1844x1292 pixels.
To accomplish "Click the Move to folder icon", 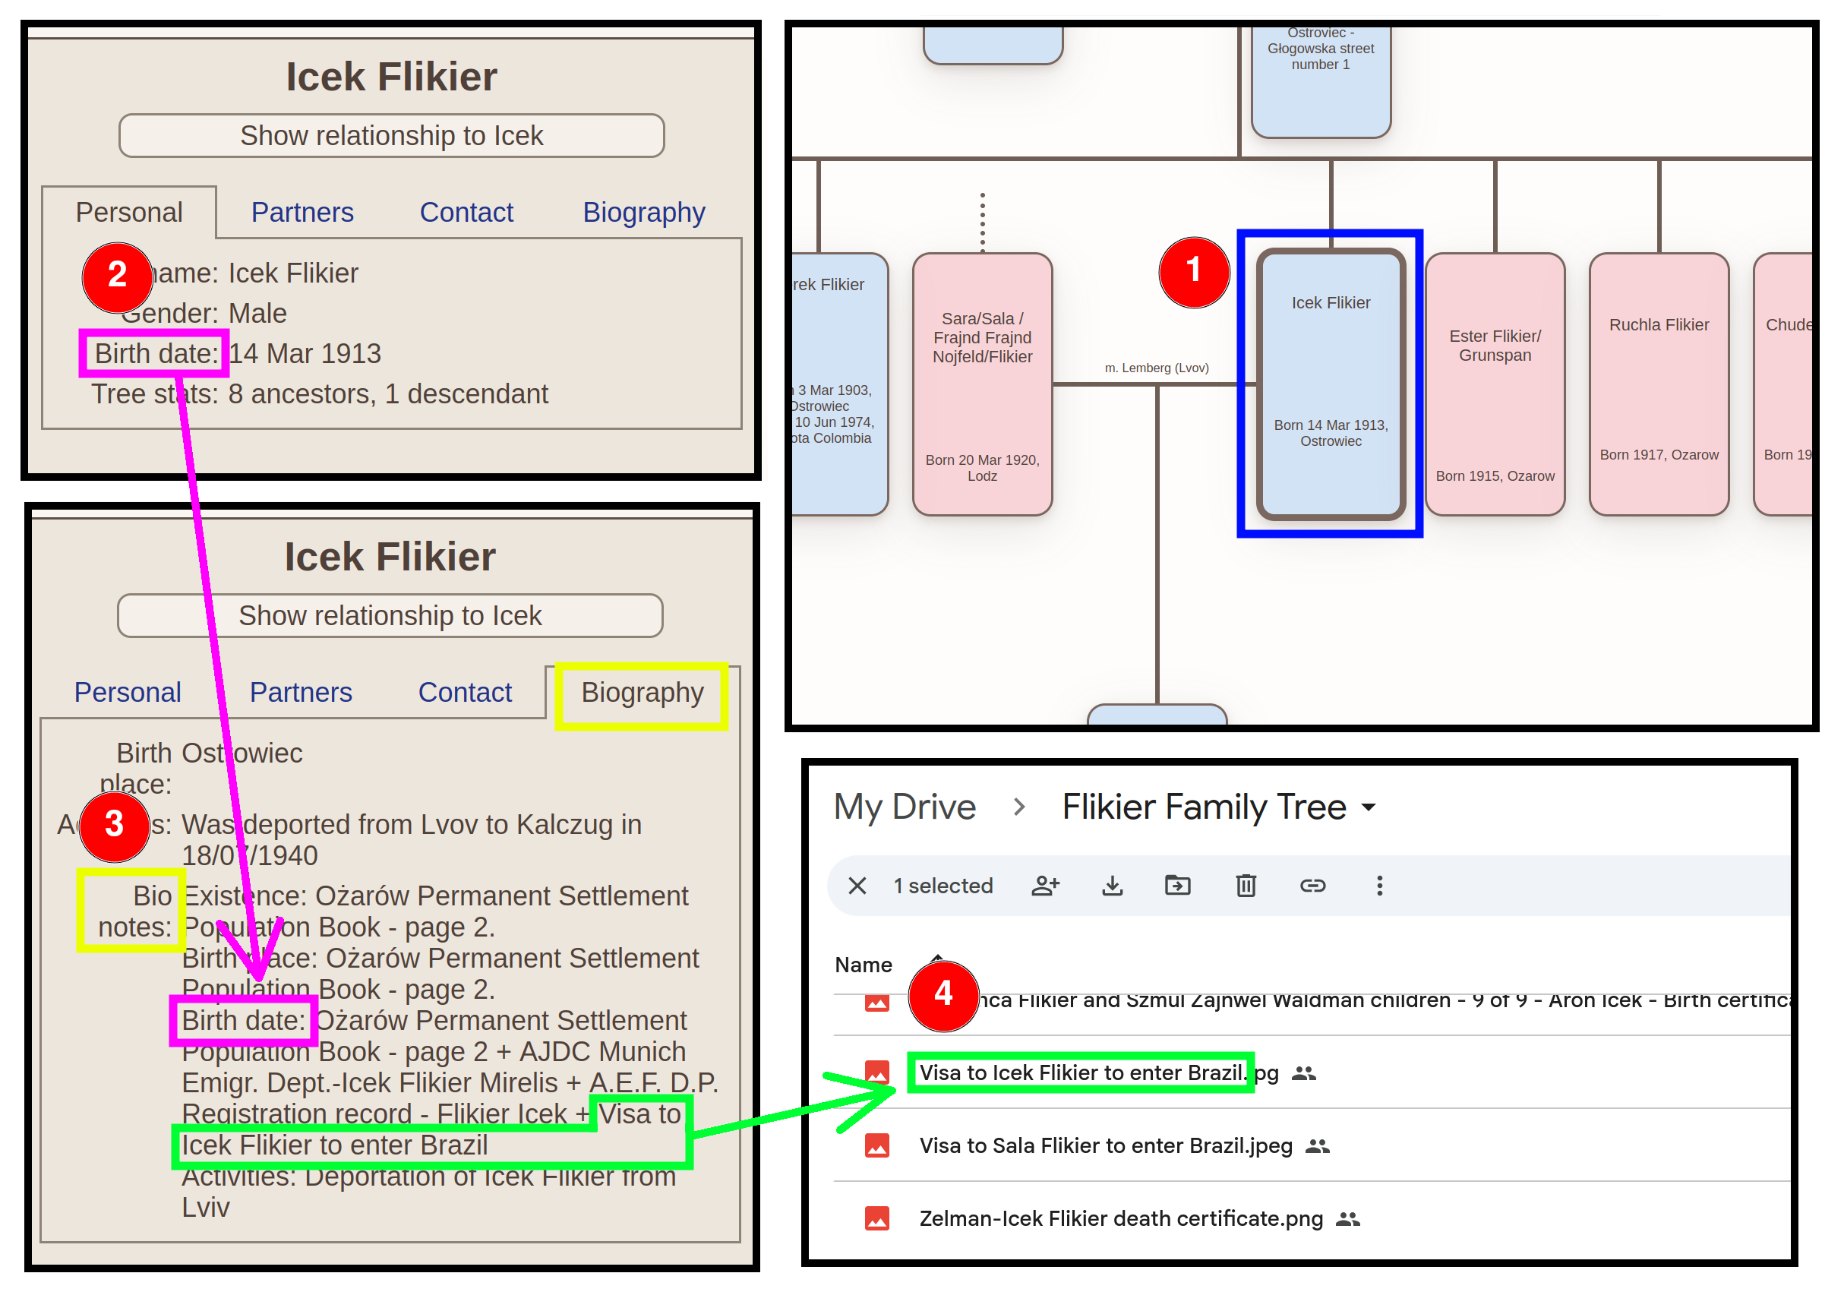I will tap(1177, 886).
